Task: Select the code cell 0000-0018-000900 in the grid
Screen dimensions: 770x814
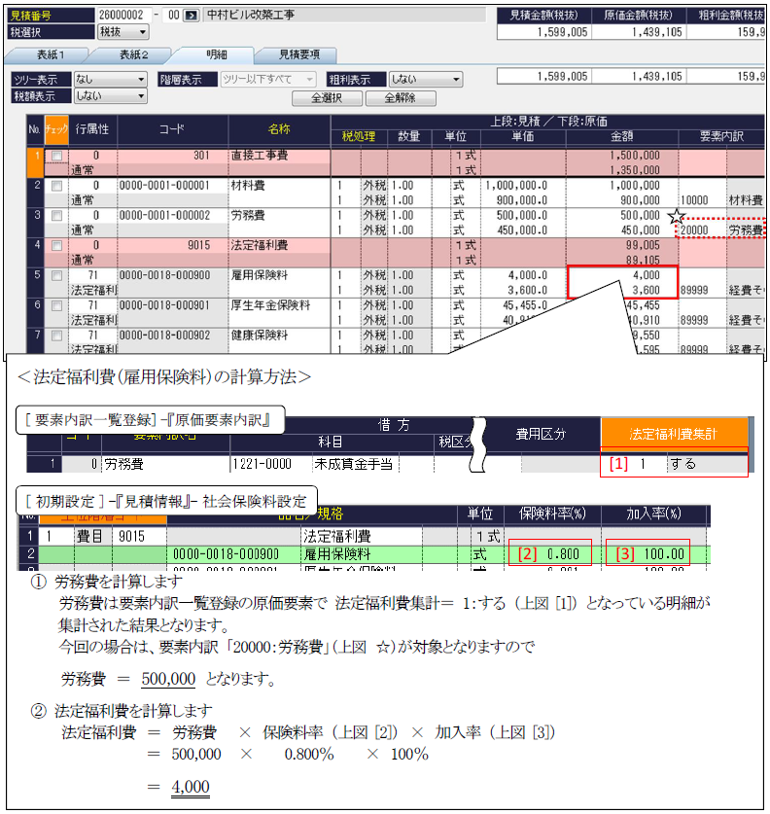Action: [x=173, y=275]
